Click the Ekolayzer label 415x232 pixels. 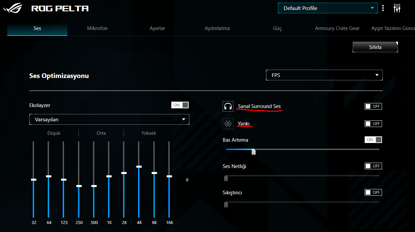(x=40, y=105)
